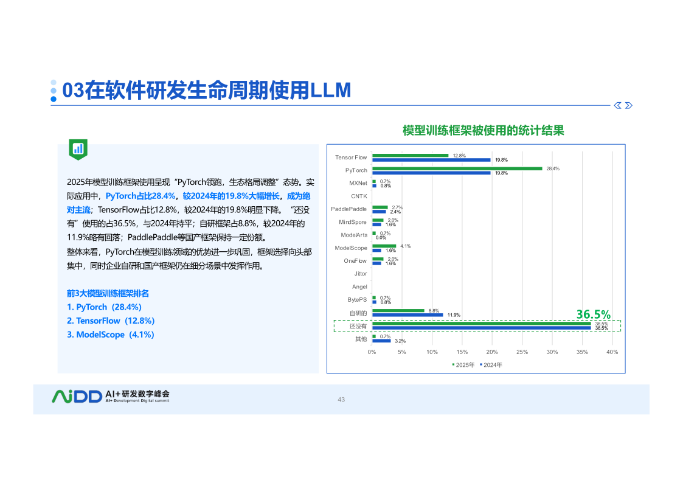Image resolution: width=683 pixels, height=483 pixels.
Task: Click the blue Tensor Flow 19.8% bar
Action: coord(432,160)
